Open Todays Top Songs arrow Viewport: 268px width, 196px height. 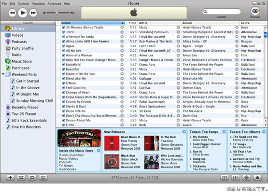pos(224,131)
